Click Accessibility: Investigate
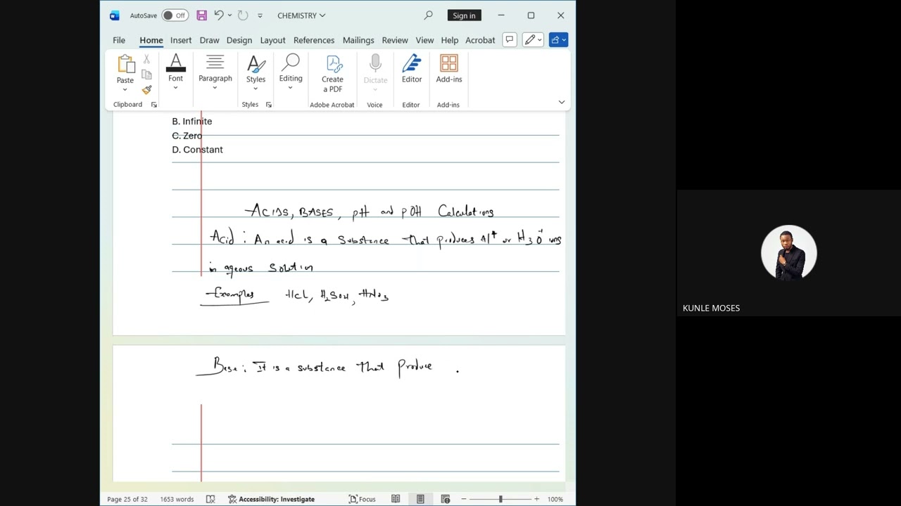Image resolution: width=901 pixels, height=506 pixels. (271, 499)
